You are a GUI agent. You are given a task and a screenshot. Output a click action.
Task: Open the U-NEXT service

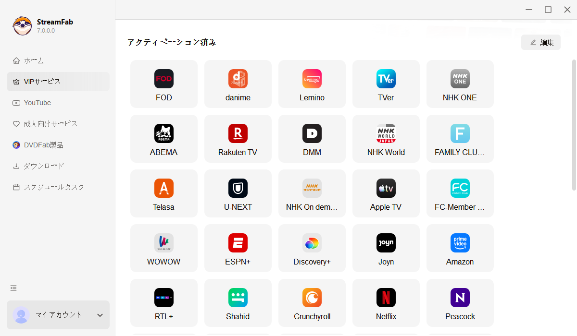(x=238, y=193)
